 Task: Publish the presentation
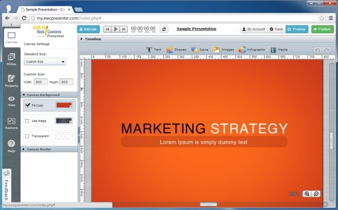click(322, 29)
